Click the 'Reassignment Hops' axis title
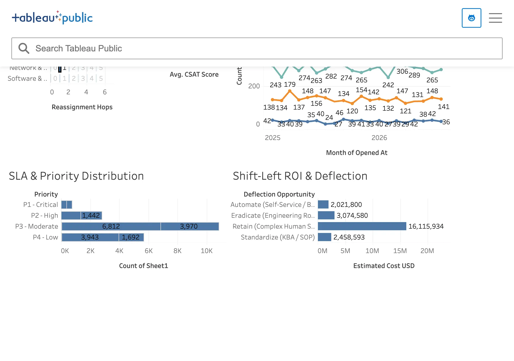This screenshot has height=361, width=514. coord(82,107)
